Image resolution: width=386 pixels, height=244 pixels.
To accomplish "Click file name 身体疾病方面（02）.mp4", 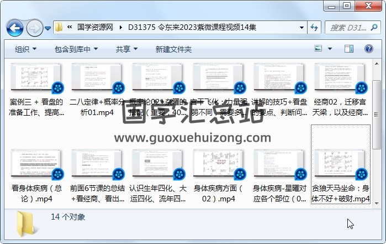I will click(218, 194).
